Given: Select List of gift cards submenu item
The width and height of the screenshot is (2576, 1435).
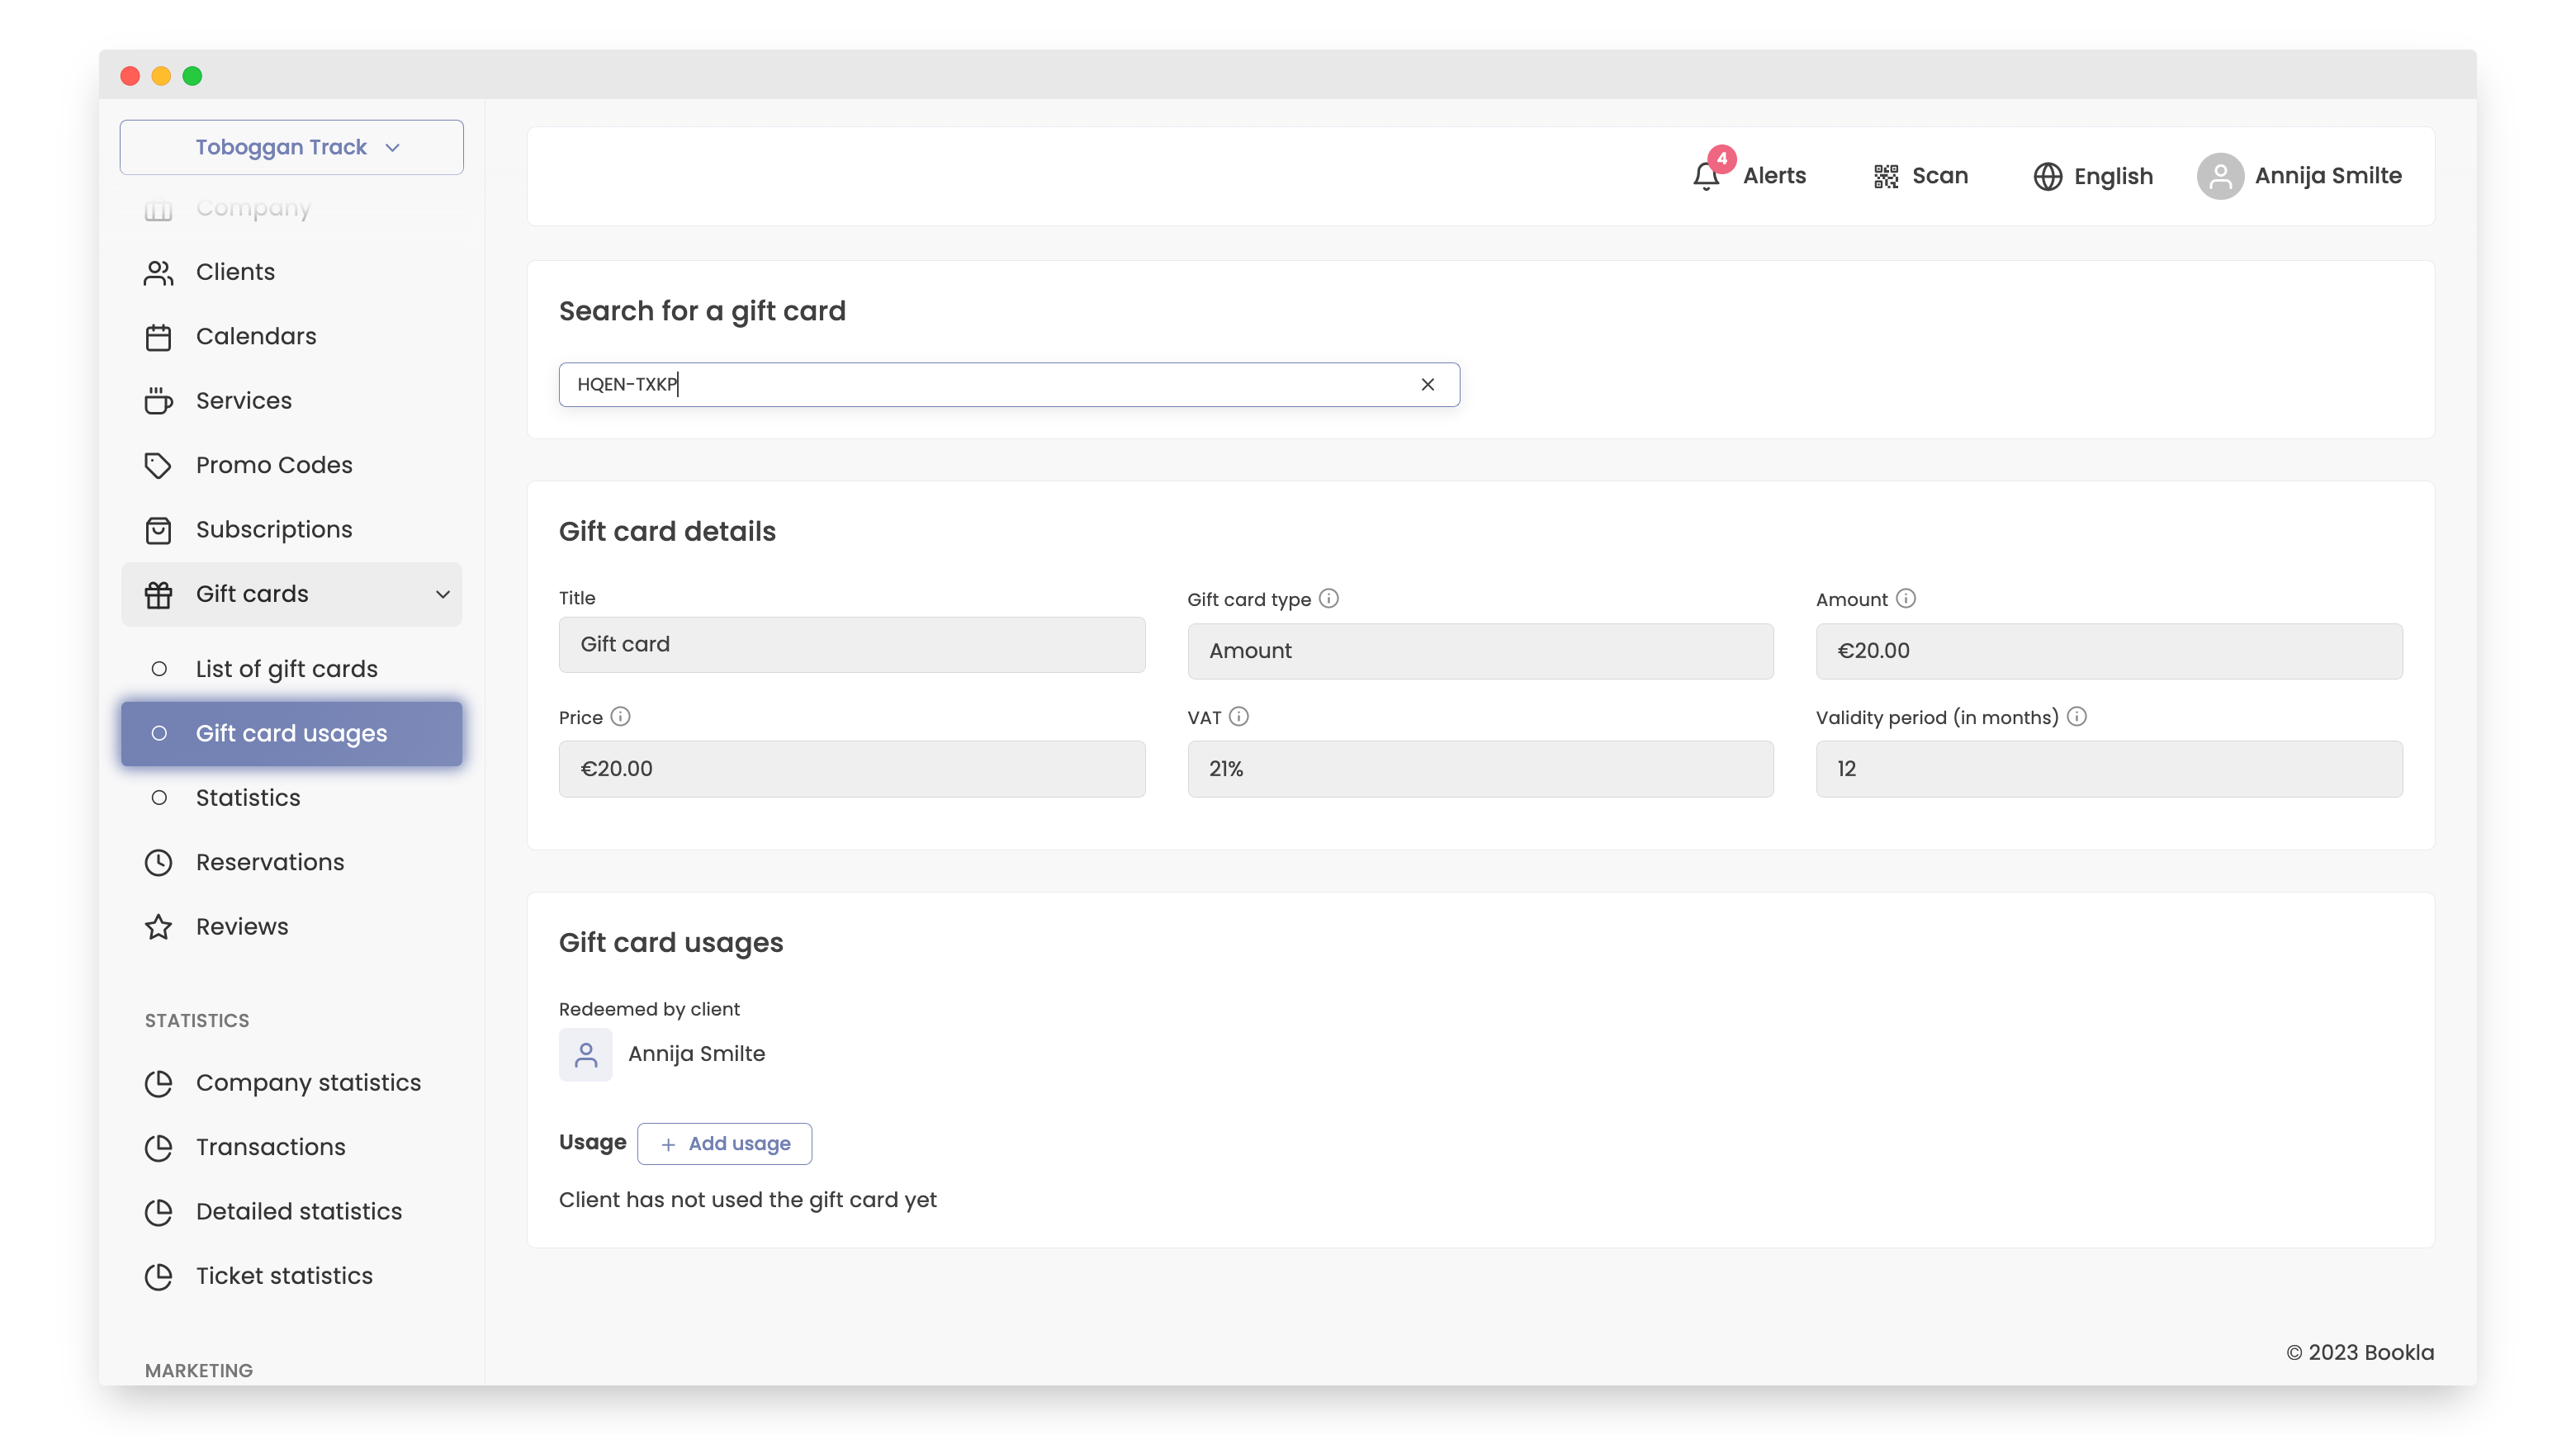Looking at the screenshot, I should tap(286, 668).
